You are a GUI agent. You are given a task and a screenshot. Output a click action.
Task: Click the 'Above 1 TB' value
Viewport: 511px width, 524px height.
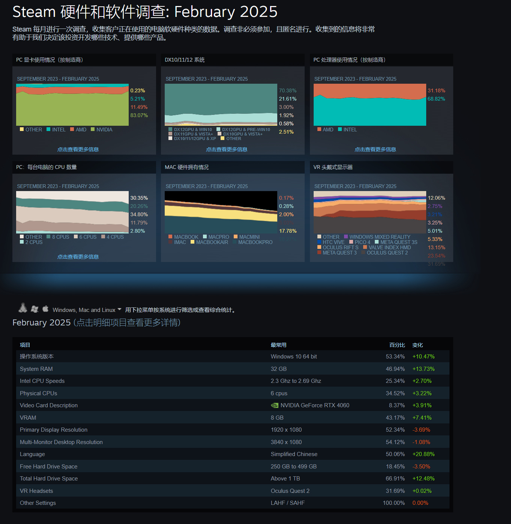pyautogui.click(x=286, y=479)
